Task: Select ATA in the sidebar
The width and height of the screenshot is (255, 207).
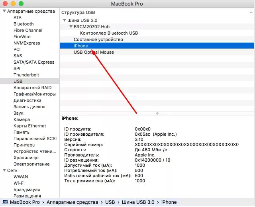Action: [x=18, y=18]
